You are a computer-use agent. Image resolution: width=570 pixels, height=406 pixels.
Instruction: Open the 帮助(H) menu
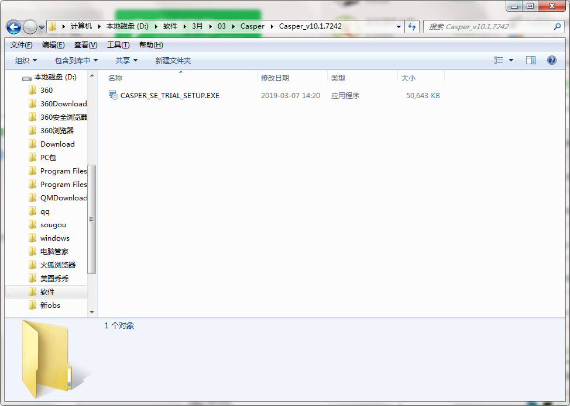click(x=151, y=45)
